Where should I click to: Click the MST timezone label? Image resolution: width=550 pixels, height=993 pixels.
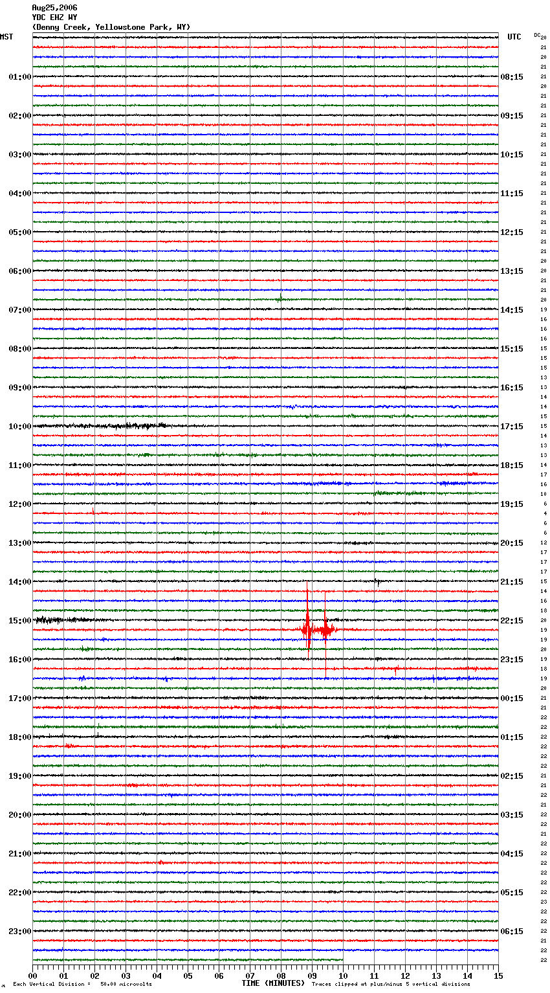click(x=6, y=37)
